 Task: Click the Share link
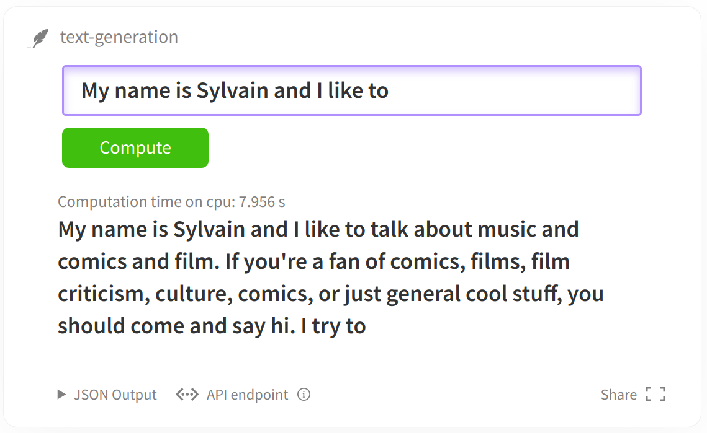[x=619, y=395]
